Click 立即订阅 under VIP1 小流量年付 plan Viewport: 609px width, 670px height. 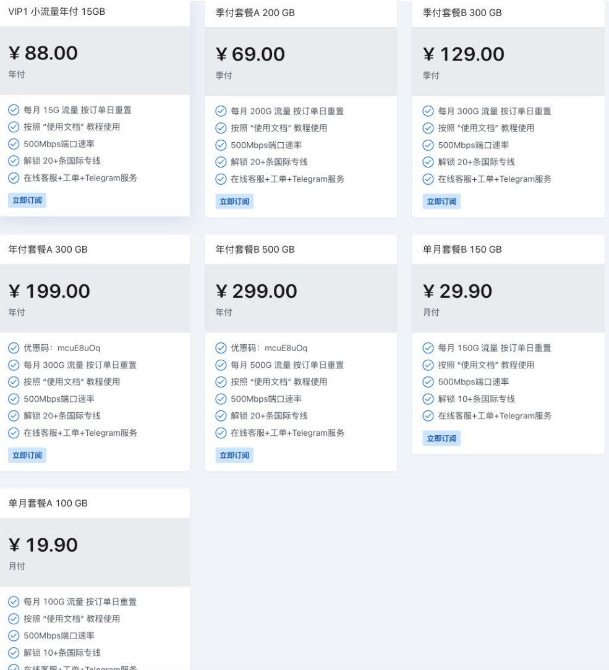coord(27,200)
